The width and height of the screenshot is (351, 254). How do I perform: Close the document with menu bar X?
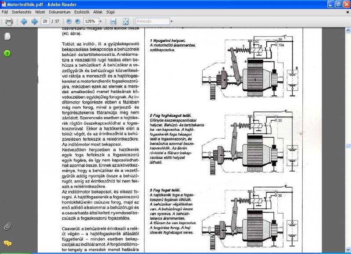click(347, 12)
